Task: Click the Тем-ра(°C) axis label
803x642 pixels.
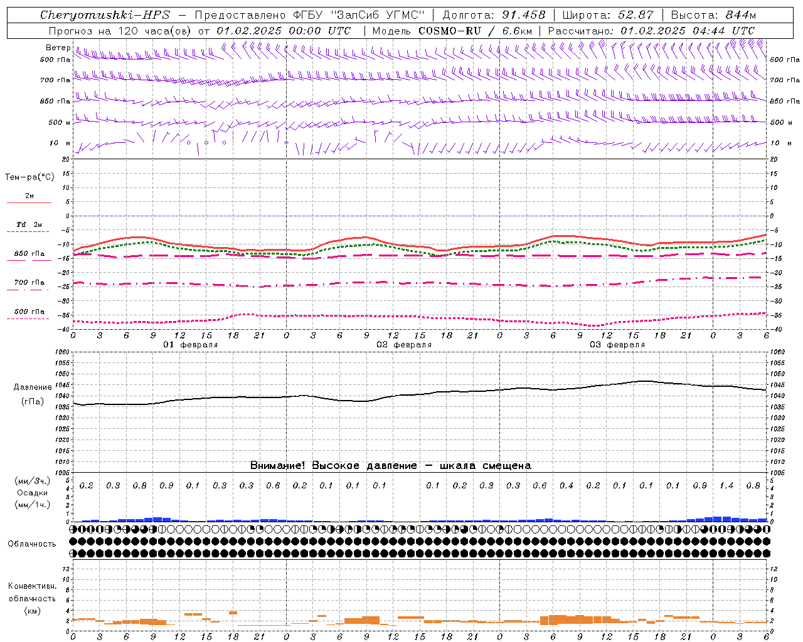Action: [x=29, y=177]
